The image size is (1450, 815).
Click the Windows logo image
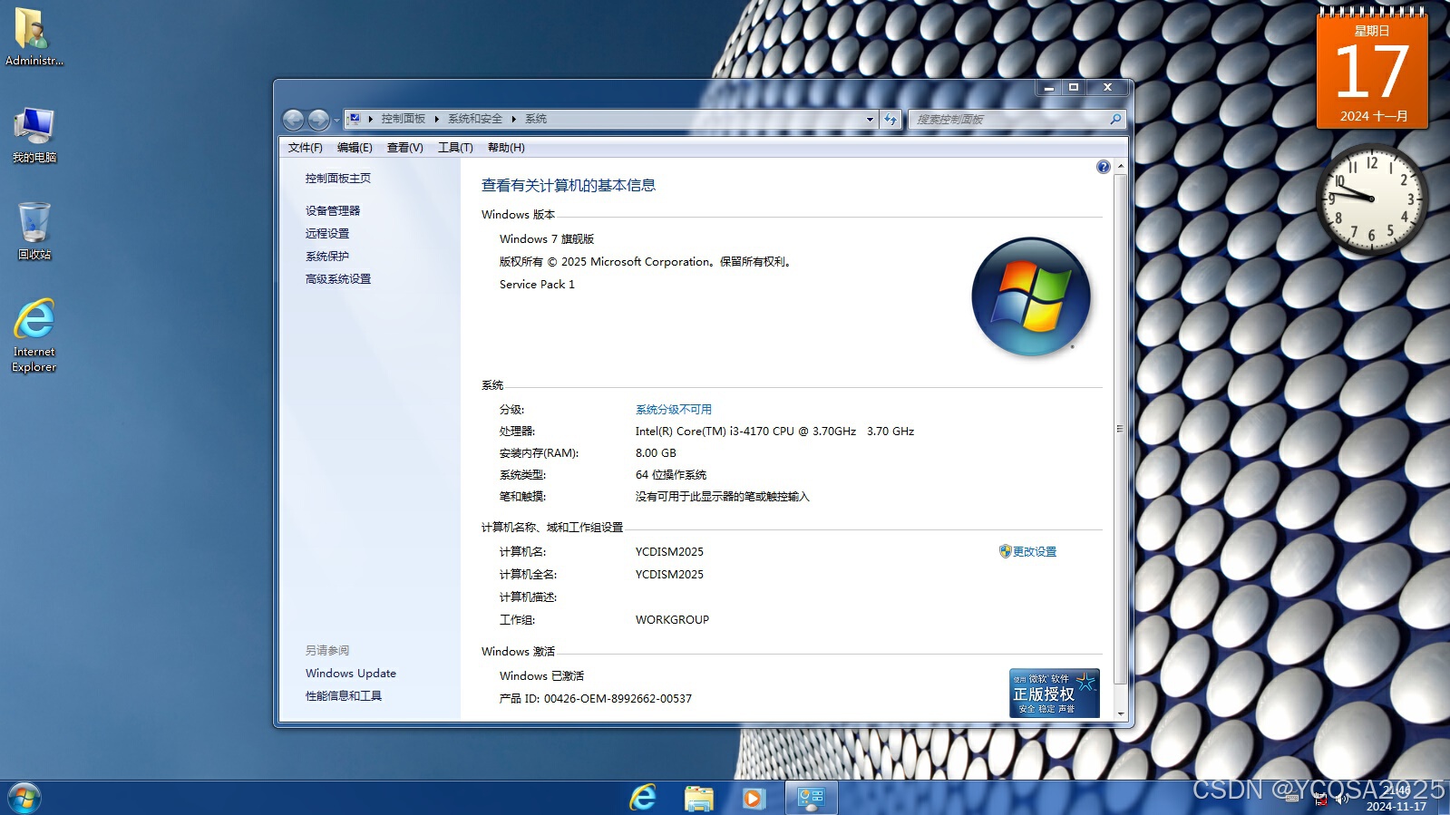tap(1031, 296)
